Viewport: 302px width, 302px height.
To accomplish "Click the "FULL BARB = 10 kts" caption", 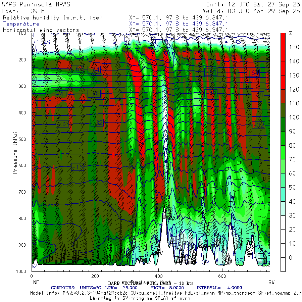I will point(170,283).
